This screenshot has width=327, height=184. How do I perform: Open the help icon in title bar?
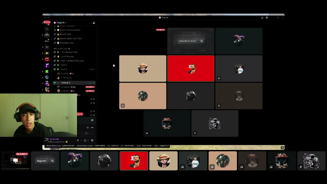point(267,18)
